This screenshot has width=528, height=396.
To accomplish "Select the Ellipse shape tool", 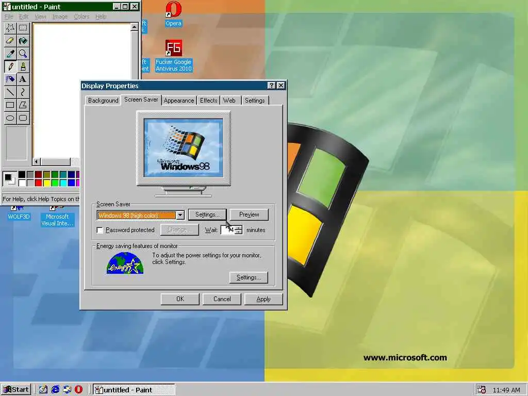I will [10, 118].
